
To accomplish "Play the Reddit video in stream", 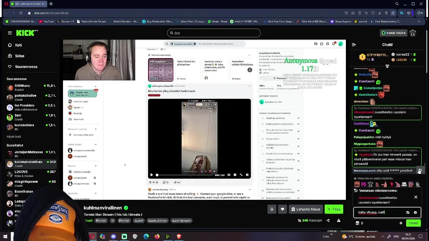I will [151, 175].
